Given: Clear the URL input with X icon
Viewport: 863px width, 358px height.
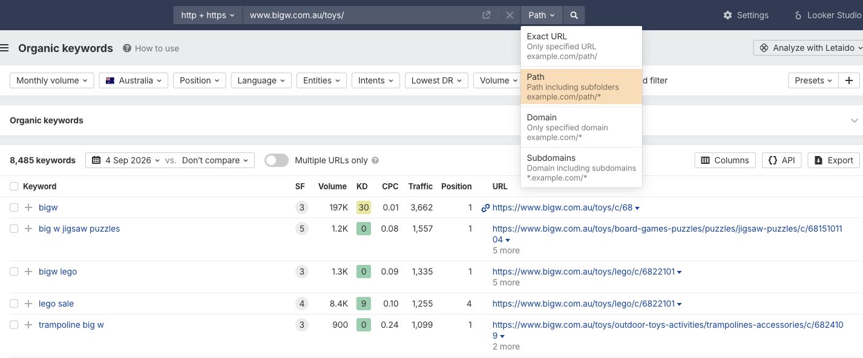Looking at the screenshot, I should 510,15.
